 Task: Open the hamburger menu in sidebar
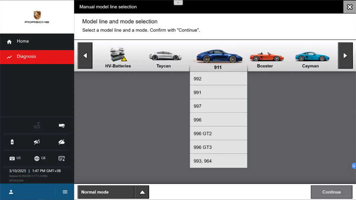click(x=65, y=192)
